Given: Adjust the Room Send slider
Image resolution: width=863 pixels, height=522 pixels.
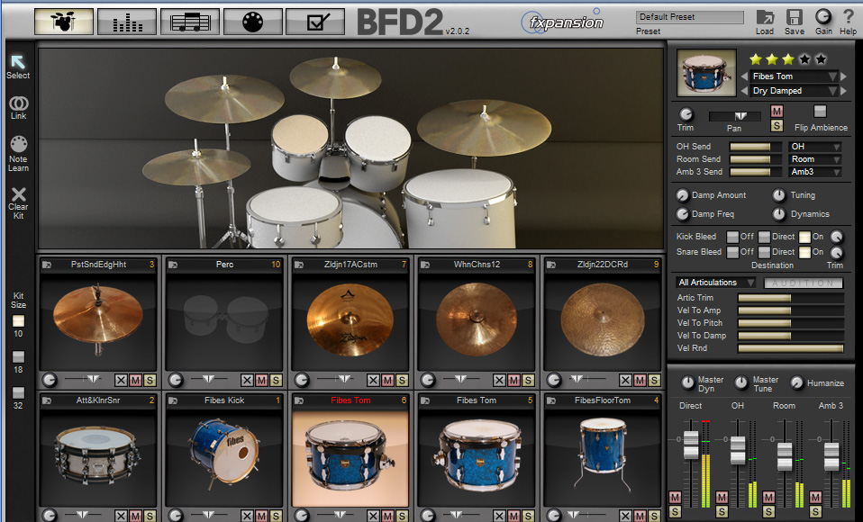Looking at the screenshot, I should coord(755,159).
